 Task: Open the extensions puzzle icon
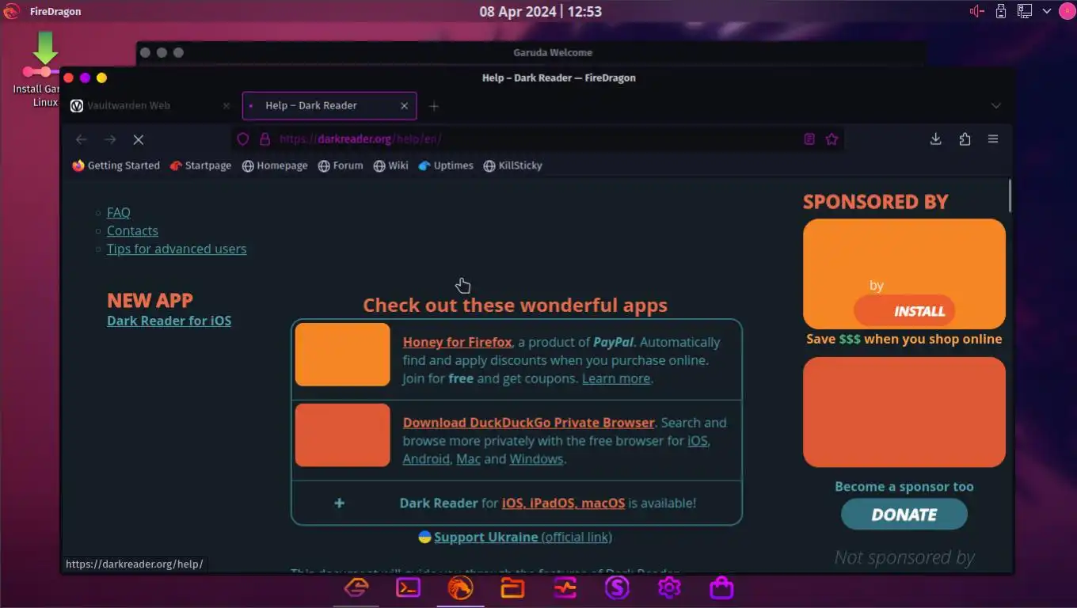tap(965, 139)
